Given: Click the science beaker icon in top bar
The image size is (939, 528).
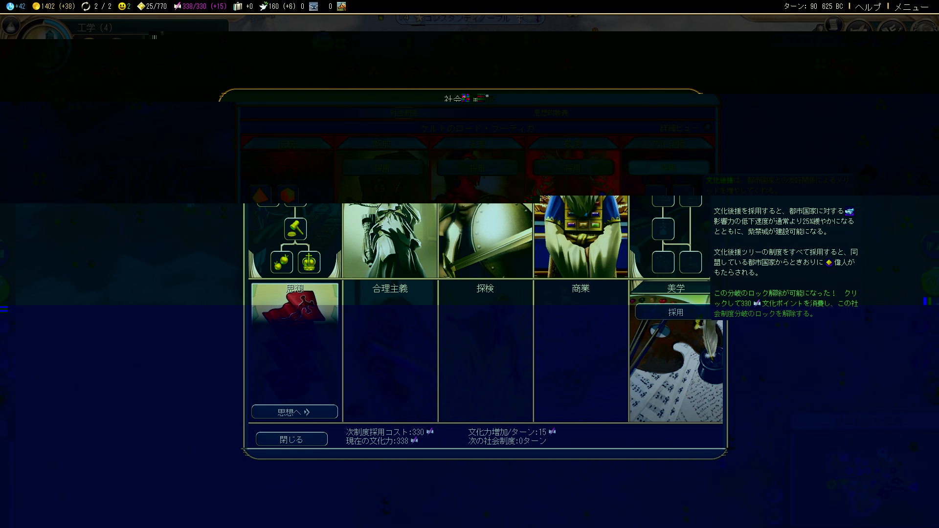Looking at the screenshot, I should coord(10,6).
